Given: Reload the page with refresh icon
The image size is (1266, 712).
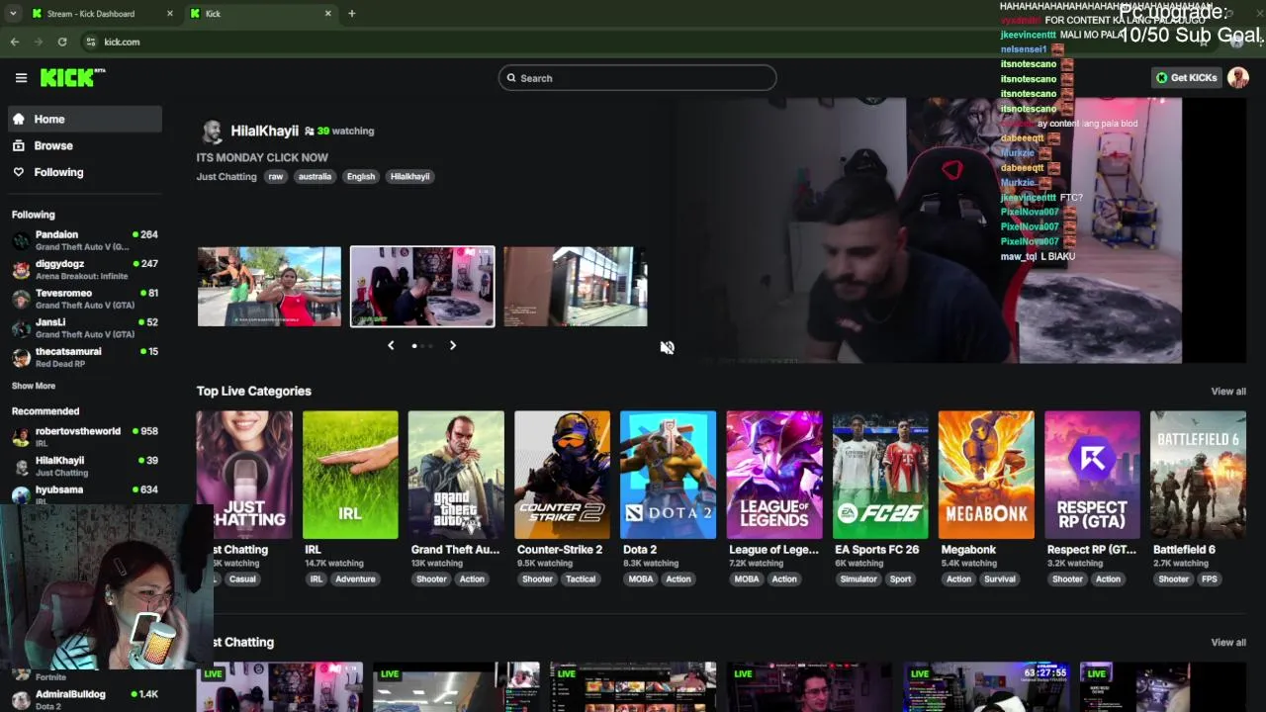Looking at the screenshot, I should 62,42.
